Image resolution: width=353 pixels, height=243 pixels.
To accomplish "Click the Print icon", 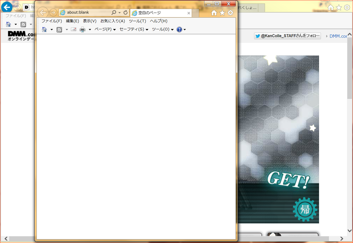I will tap(82, 29).
